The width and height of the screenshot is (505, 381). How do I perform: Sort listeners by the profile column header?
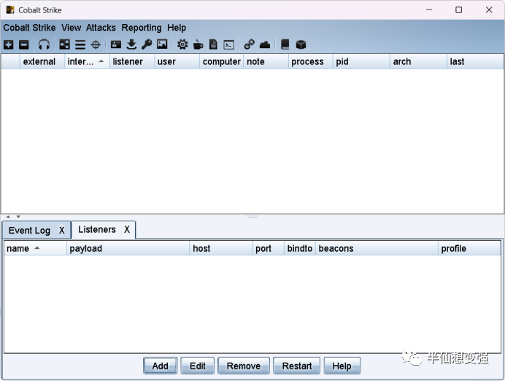(469, 248)
